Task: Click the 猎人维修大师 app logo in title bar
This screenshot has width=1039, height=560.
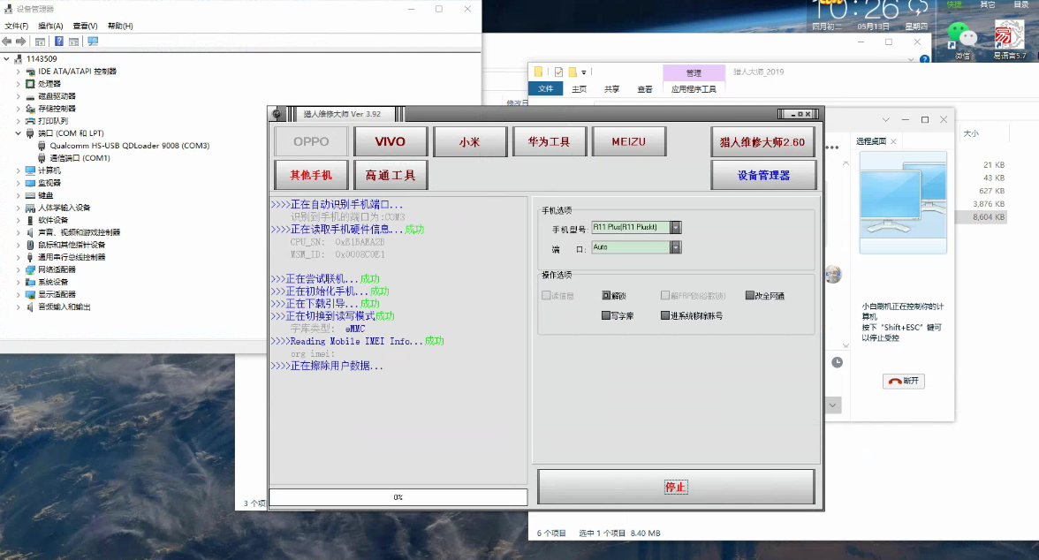Action: pyautogui.click(x=277, y=114)
